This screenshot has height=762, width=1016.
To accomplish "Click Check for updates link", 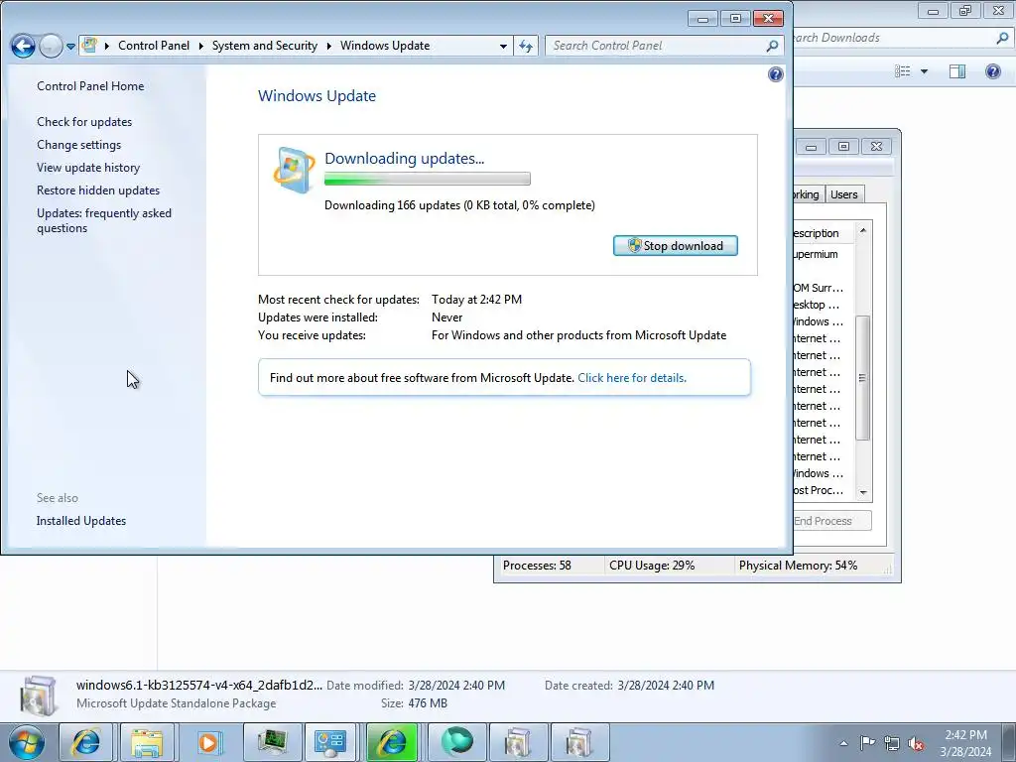I will (84, 122).
